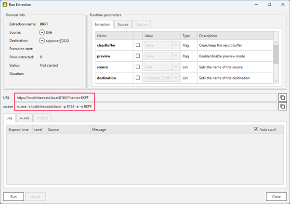The height and width of the screenshot is (204, 290).
Task: Copy the URL to clipboard
Action: click(x=282, y=97)
